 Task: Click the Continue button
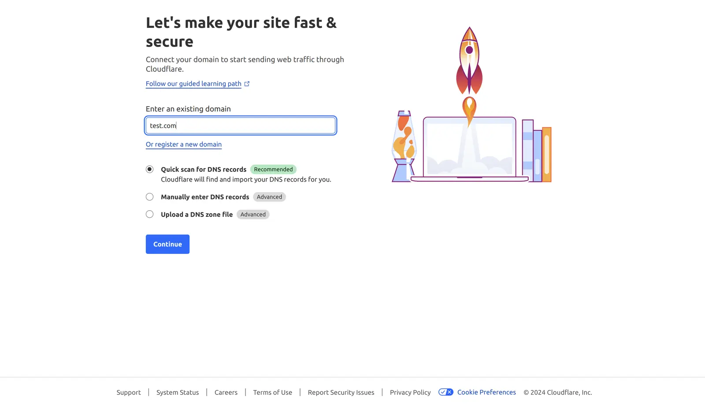pos(167,244)
